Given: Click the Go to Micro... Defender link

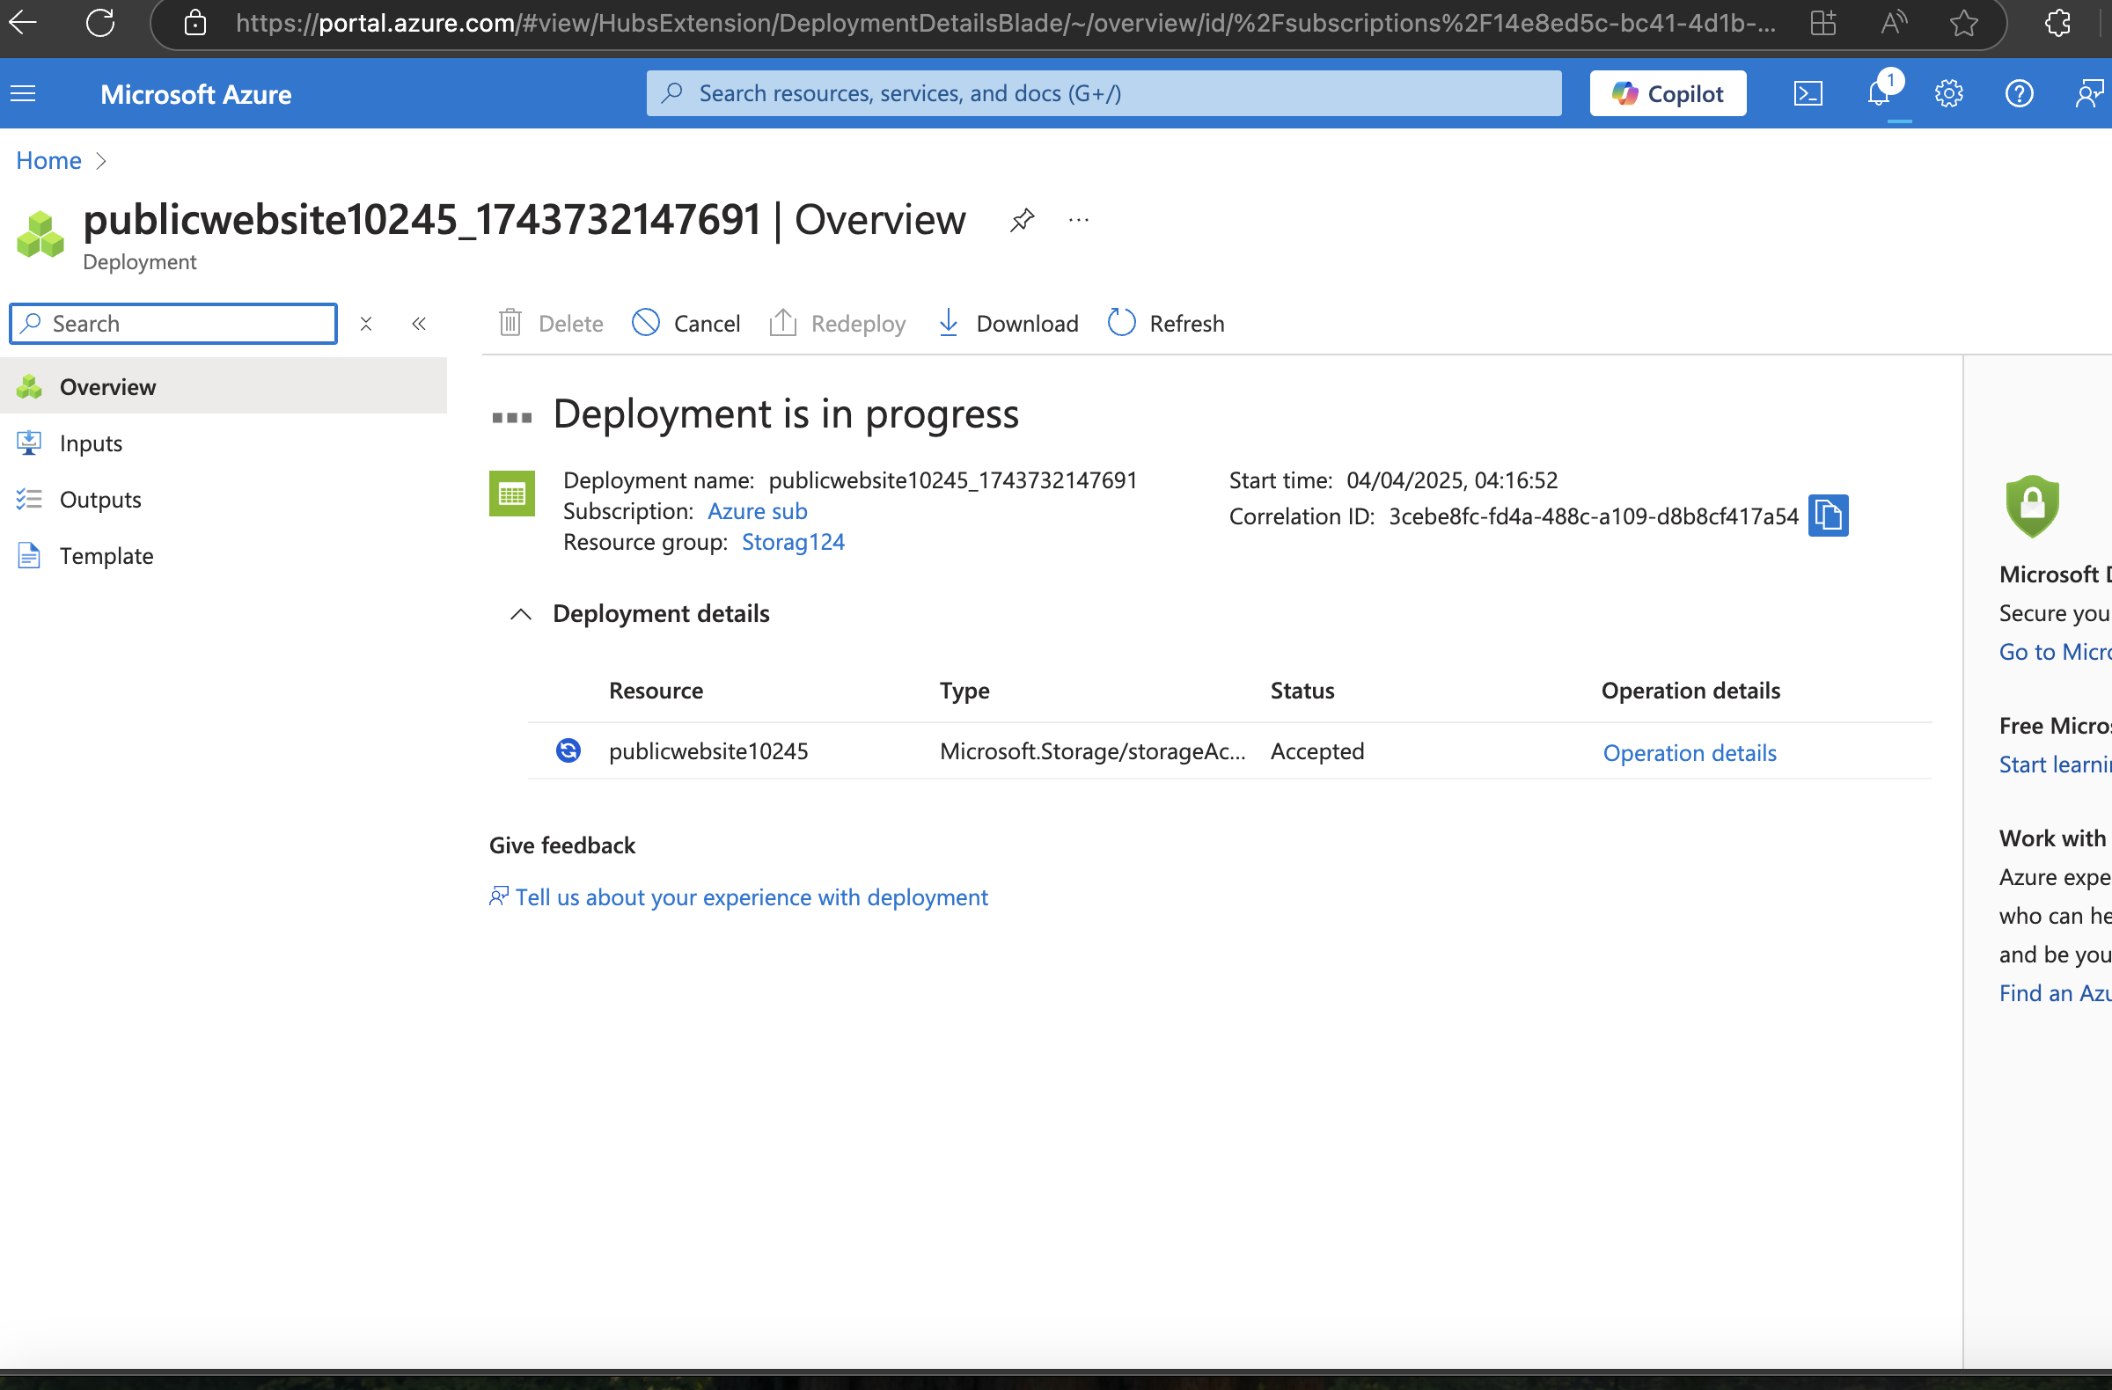Looking at the screenshot, I should pos(2055,652).
